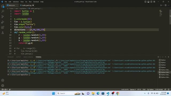Toggle the primary side bar
Viewport: 171px width, 96px height.
pyautogui.click(x=145, y=2)
